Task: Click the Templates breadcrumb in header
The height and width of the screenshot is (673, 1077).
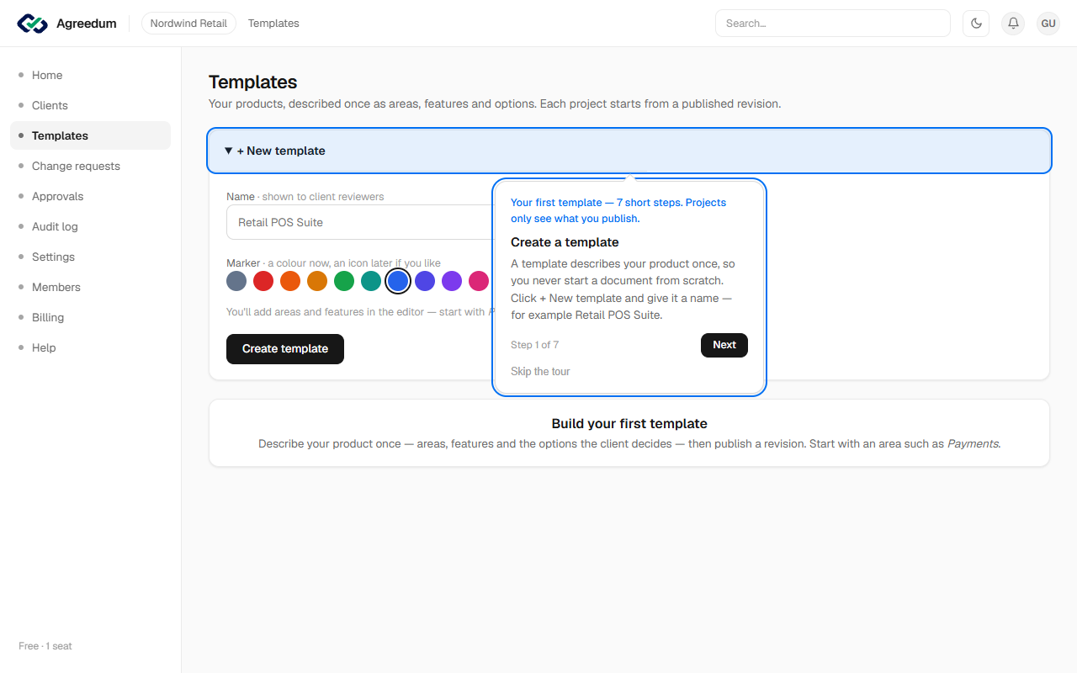Action: [273, 24]
